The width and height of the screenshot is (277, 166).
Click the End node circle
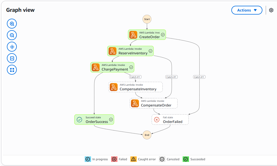click(x=147, y=135)
